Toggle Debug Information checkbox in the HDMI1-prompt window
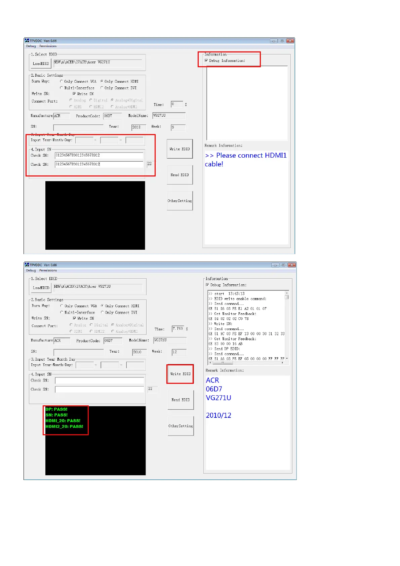The image size is (400, 566). point(206,60)
